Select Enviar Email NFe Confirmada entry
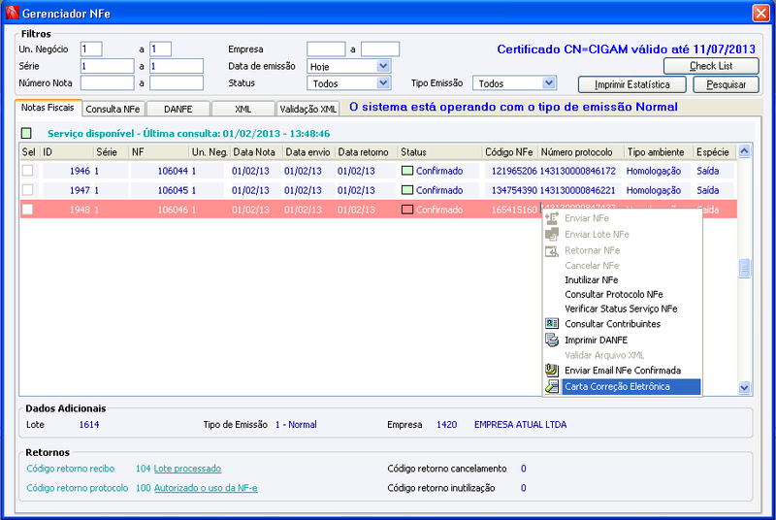The image size is (776, 520). [x=623, y=370]
